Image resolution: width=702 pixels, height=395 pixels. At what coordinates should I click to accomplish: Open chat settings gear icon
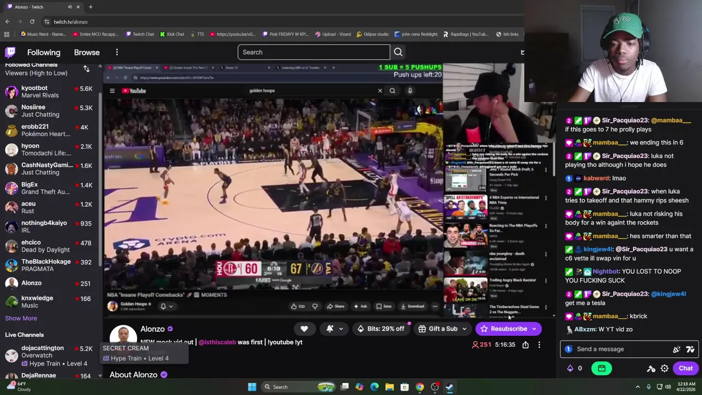coord(664,368)
